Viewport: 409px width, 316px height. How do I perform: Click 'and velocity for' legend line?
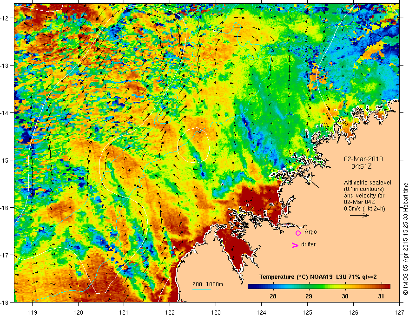(x=364, y=196)
